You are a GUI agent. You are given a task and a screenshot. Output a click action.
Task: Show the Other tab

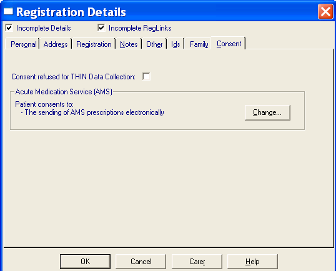point(154,44)
